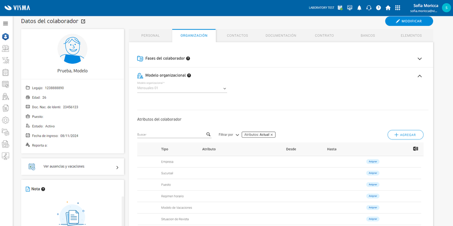The height and width of the screenshot is (226, 453).
Task: Expand the Fases del colaborador section
Action: point(419,59)
